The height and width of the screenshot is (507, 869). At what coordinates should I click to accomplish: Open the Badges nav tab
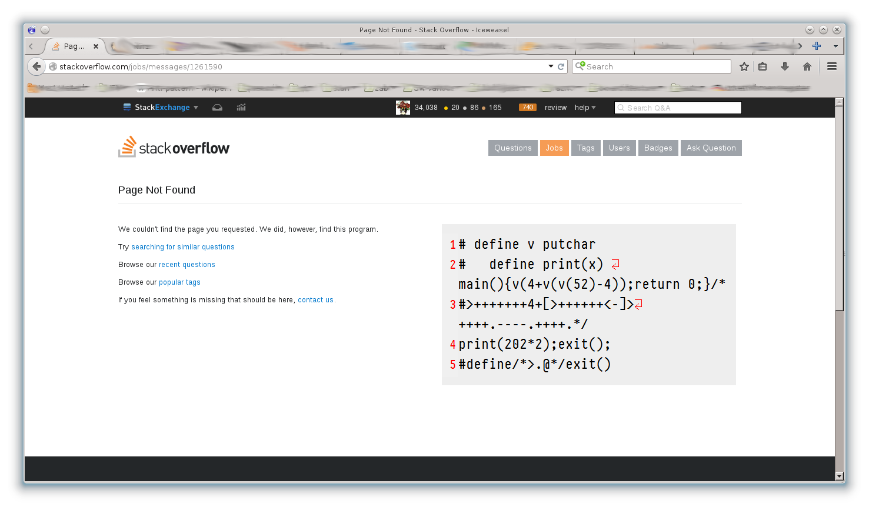coord(658,148)
